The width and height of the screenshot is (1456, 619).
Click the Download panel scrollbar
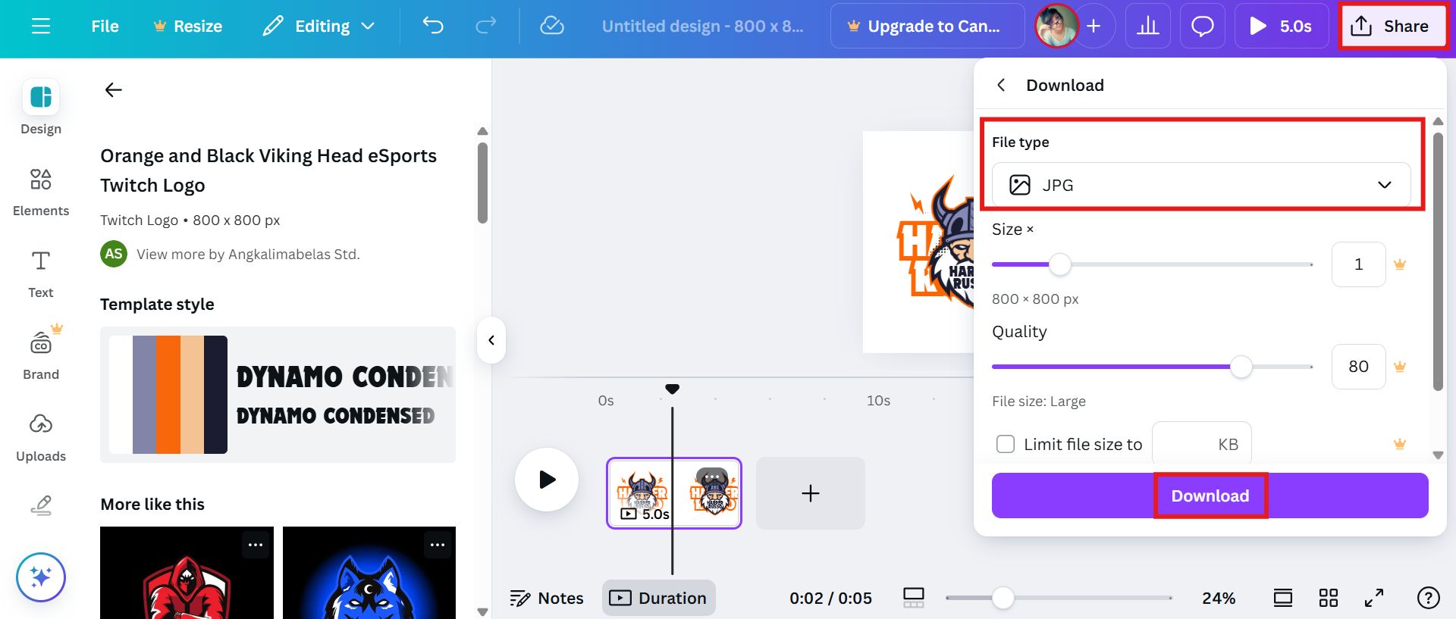pos(1438,261)
